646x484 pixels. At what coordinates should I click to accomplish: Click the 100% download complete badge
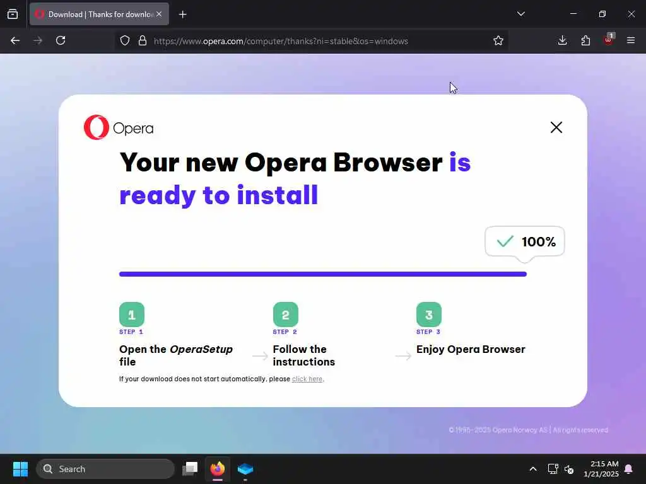coord(524,241)
